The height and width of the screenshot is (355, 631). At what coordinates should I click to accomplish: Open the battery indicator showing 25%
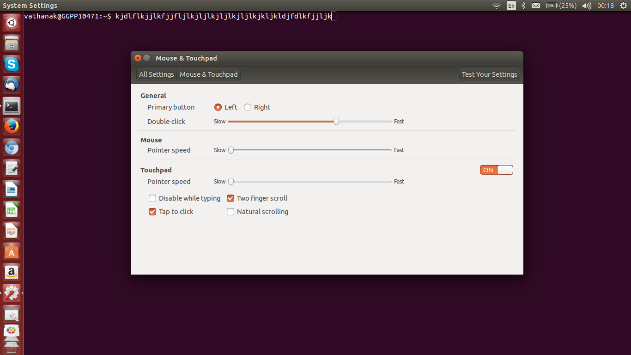[x=561, y=6]
